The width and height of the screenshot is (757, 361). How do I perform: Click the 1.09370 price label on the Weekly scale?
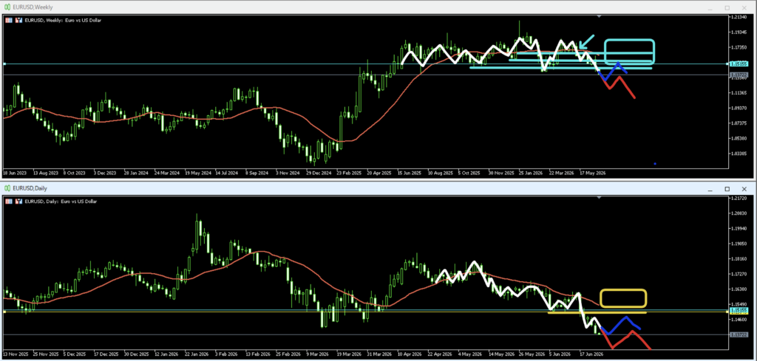740,108
